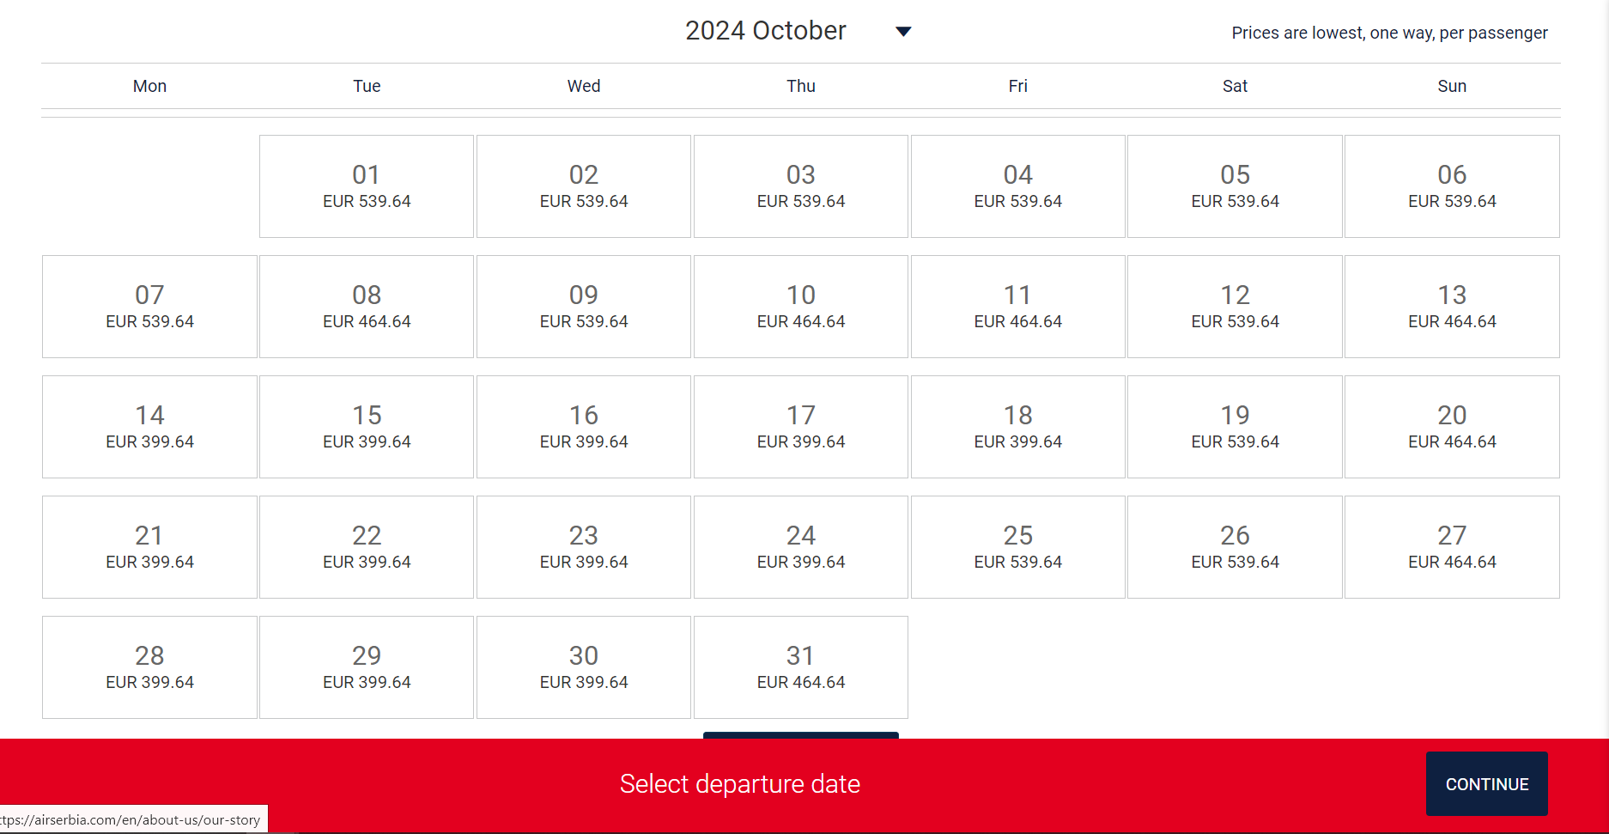The image size is (1609, 834).
Task: Select October 20 priced EUR 464.64
Action: pyautogui.click(x=1452, y=427)
